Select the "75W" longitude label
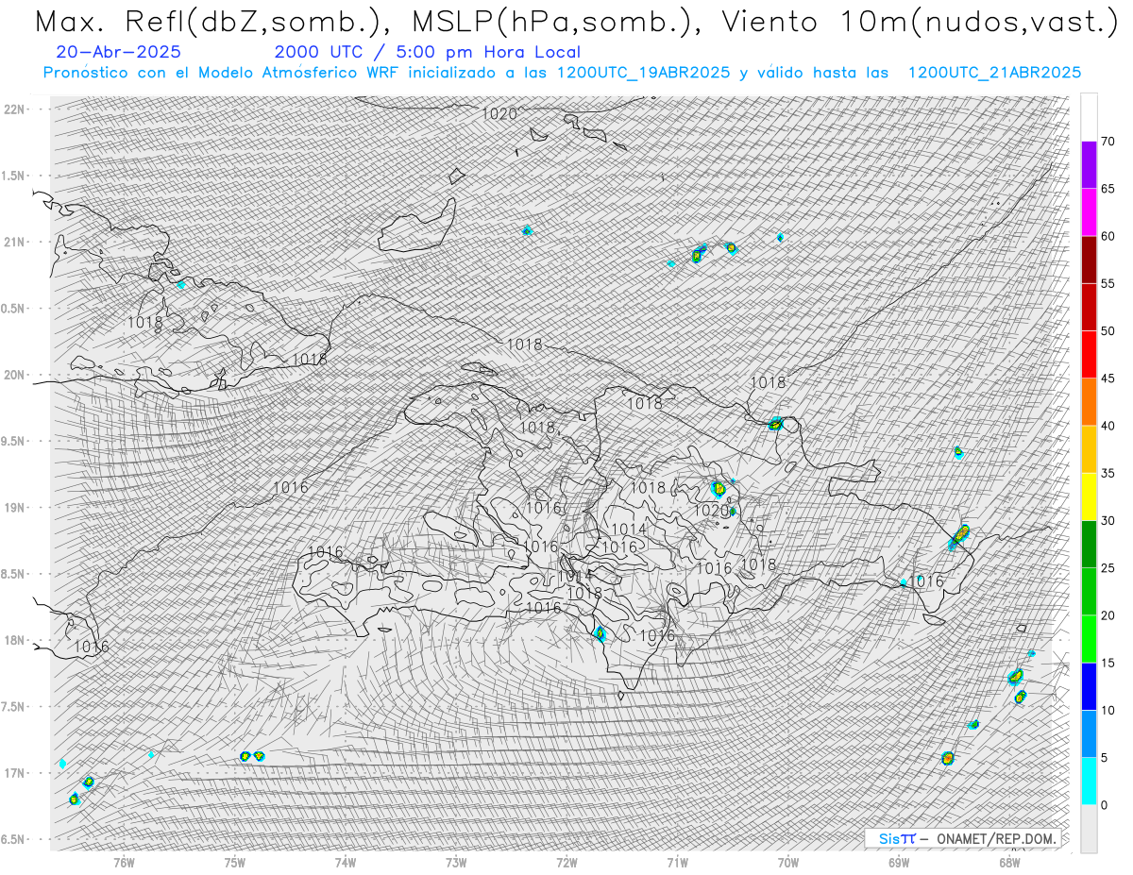This screenshot has height=875, width=1133. (x=235, y=861)
